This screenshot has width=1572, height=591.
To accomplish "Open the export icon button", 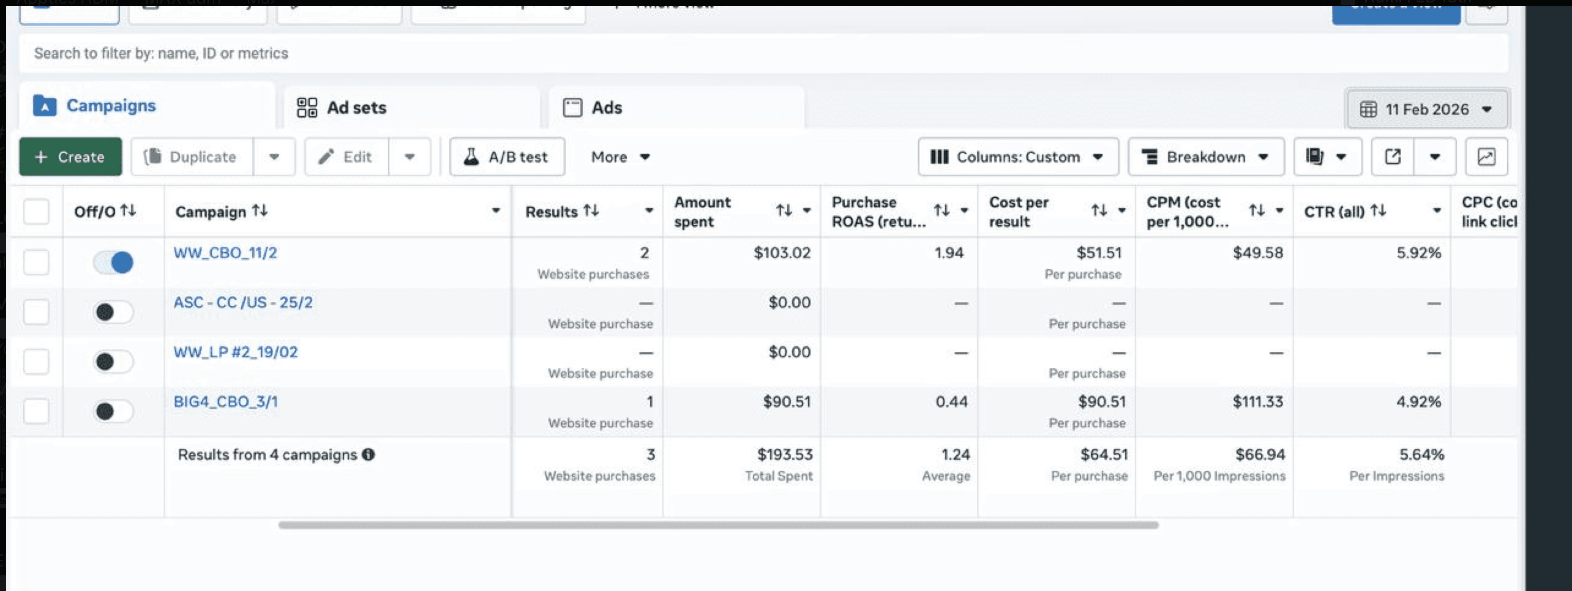I will pyautogui.click(x=1393, y=157).
